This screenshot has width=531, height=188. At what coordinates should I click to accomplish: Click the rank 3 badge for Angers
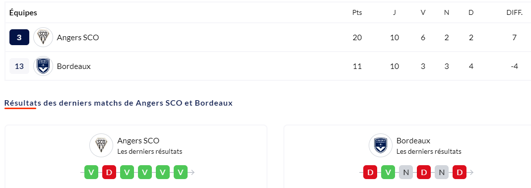(x=19, y=37)
